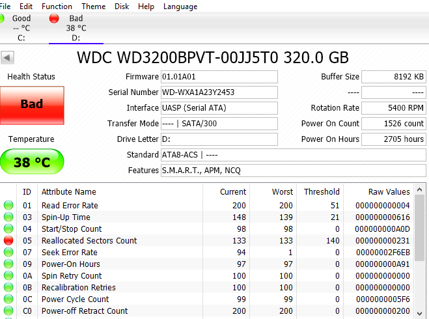Click the Rotation Rate field 5400 RPM

[x=394, y=108]
